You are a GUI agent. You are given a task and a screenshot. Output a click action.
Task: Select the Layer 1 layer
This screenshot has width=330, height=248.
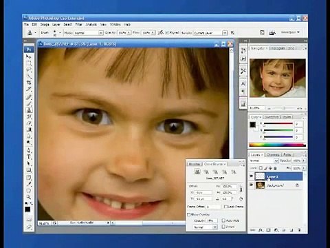point(276,176)
